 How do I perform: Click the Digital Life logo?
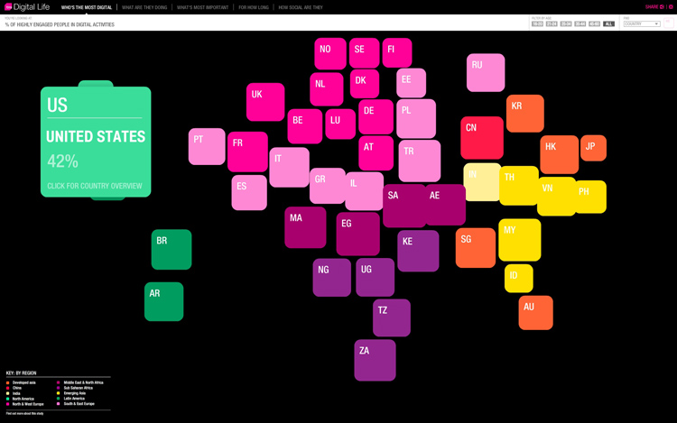point(27,6)
